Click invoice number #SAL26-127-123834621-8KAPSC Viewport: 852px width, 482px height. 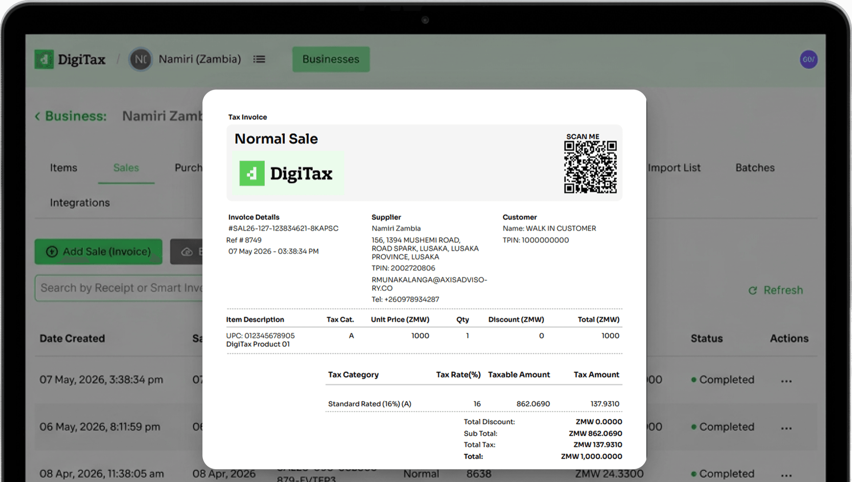click(x=283, y=229)
